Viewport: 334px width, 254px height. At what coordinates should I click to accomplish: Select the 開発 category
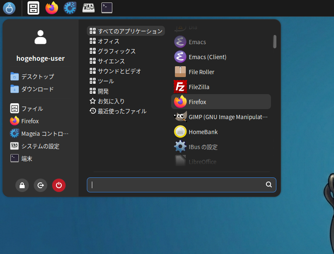click(99, 91)
